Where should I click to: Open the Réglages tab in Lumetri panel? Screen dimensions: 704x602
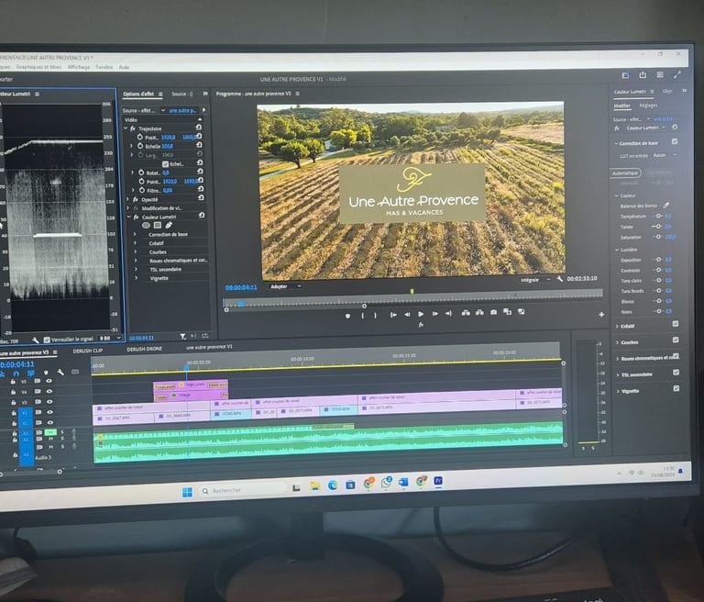[x=648, y=106]
